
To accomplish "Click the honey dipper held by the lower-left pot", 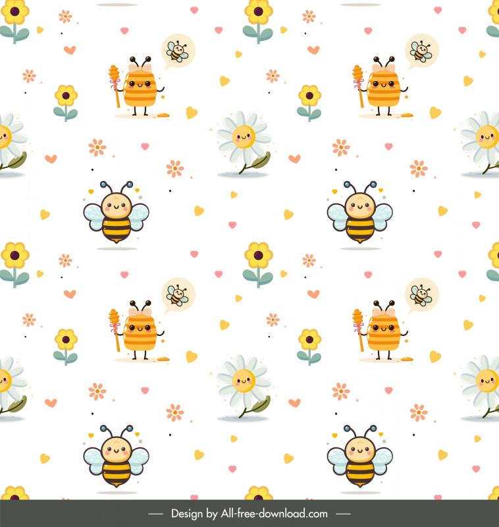I will [115, 327].
